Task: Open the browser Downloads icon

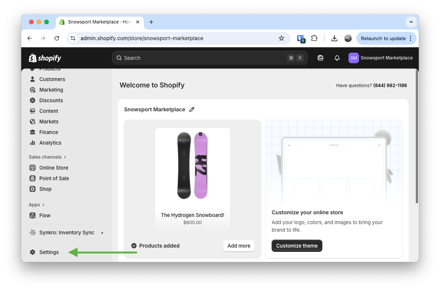Action: [334, 38]
